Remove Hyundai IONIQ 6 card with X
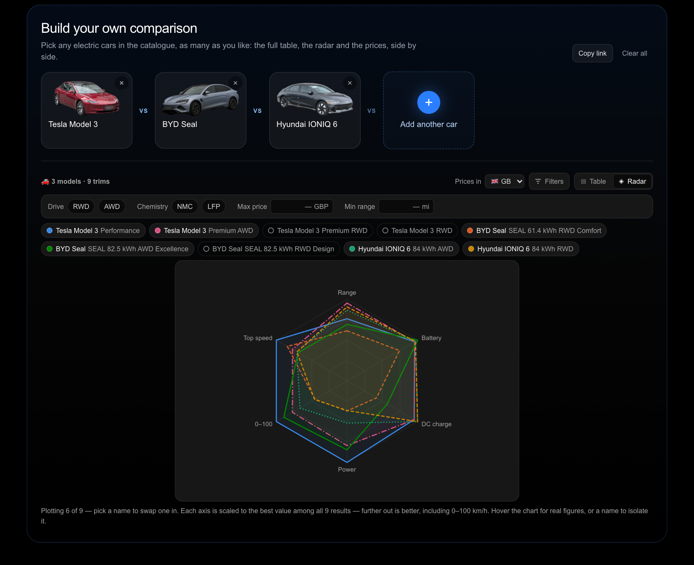 coord(350,83)
